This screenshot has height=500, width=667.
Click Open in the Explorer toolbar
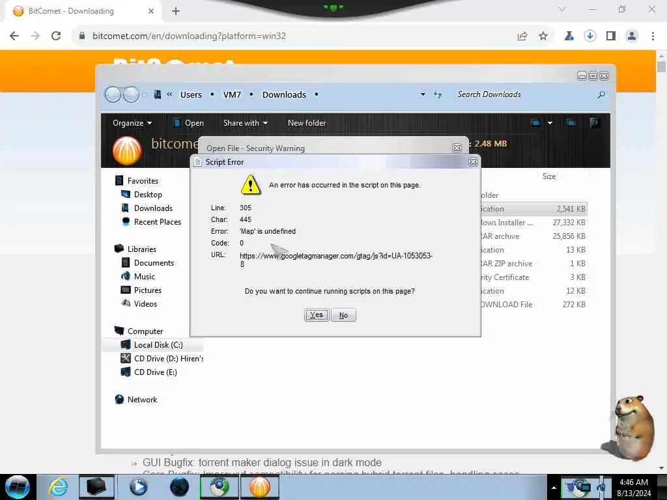(188, 123)
